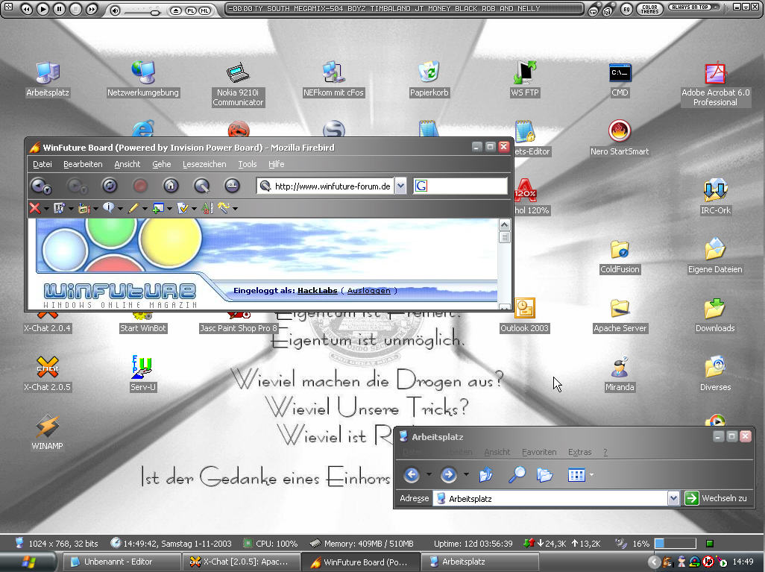This screenshot has width=765, height=572.
Task: Pause playback in the Winamp bar
Action: pyautogui.click(x=59, y=9)
